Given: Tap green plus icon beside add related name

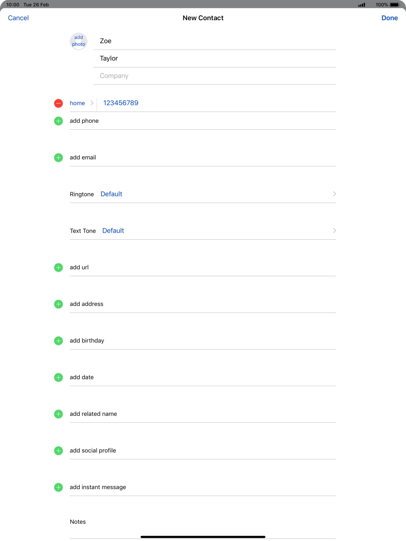Looking at the screenshot, I should point(59,414).
